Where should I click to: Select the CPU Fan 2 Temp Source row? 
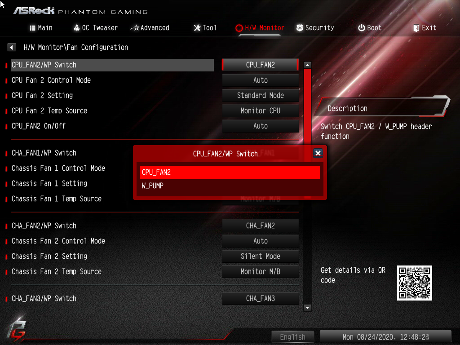point(112,111)
